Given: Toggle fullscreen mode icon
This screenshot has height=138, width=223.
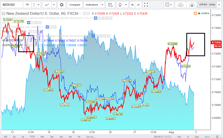Looking at the screenshot, I should (146, 5).
